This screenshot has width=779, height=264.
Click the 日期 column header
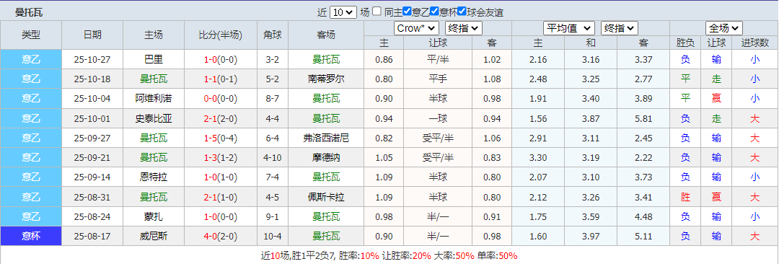(x=92, y=35)
